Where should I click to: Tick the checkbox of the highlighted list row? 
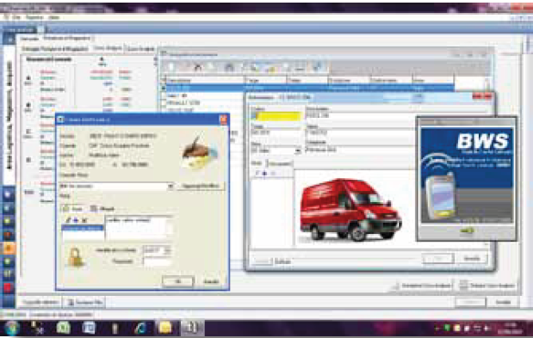164,89
